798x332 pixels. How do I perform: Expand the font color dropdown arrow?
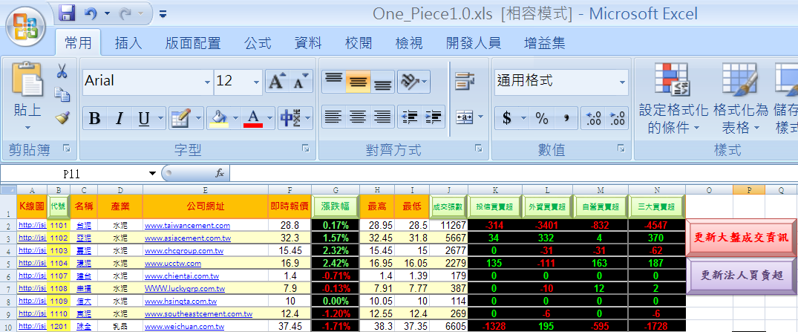[269, 119]
